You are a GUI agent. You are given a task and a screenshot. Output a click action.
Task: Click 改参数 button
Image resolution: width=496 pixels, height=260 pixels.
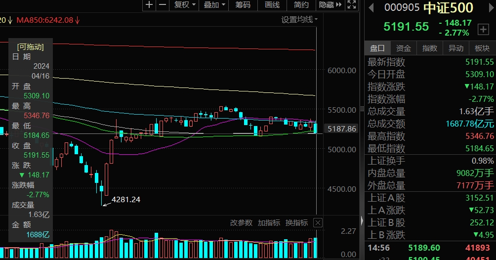tap(241, 223)
